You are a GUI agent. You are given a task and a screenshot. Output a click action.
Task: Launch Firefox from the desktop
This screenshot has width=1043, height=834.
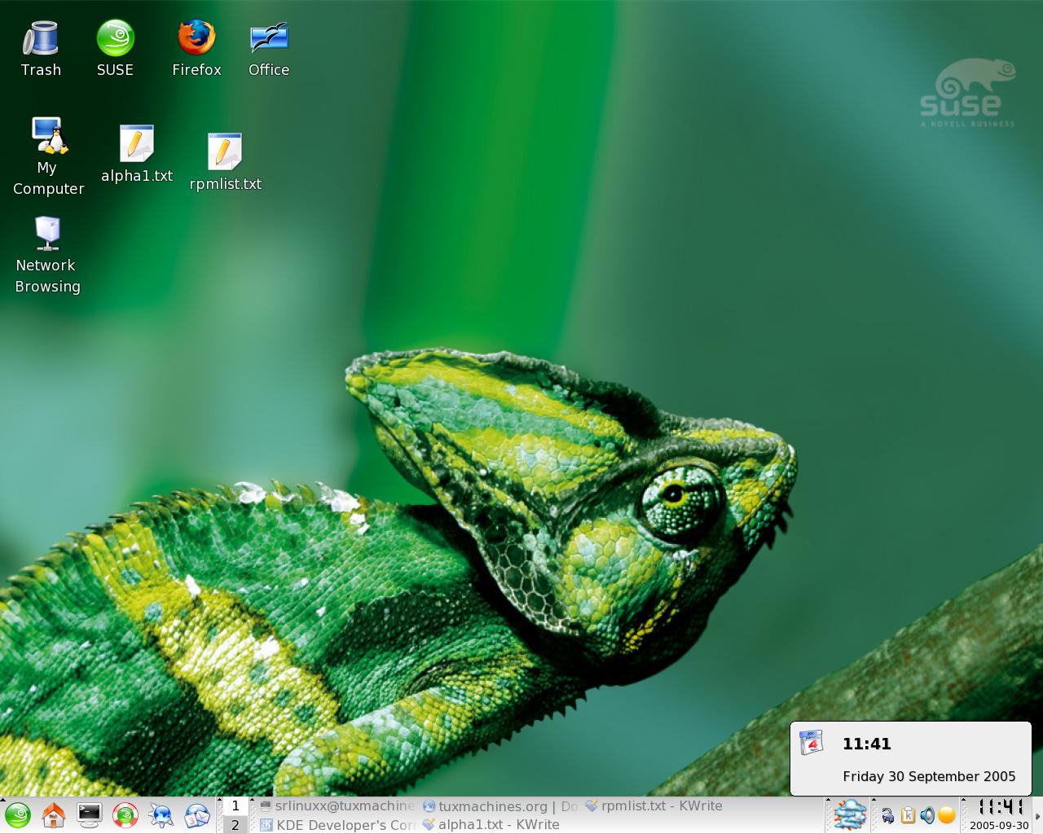pos(196,49)
